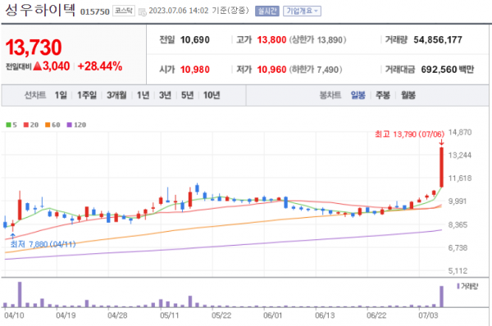Image resolution: width=492 pixels, height=326 pixels.
Task: Click the tall latest volume bar
Action: click(x=441, y=297)
